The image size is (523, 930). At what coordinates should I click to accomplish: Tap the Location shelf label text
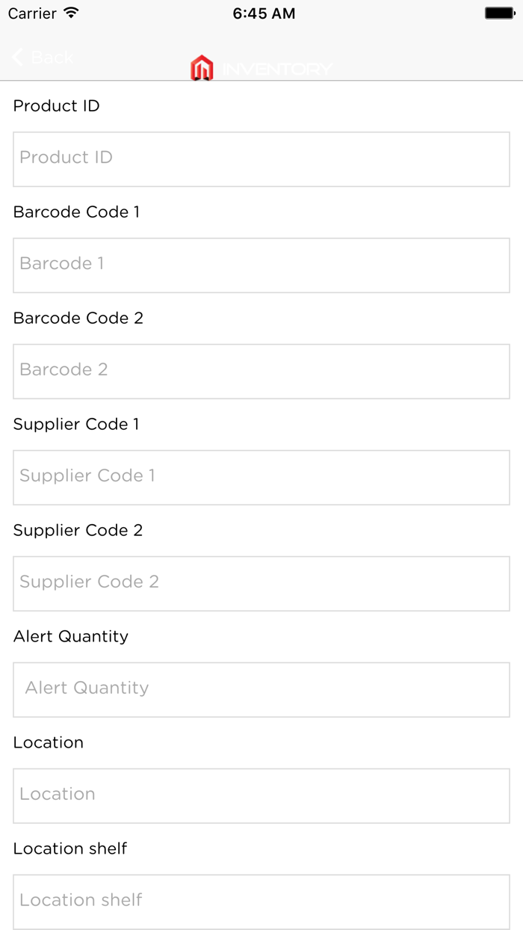70,849
